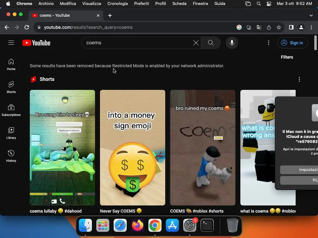Open Terminal from the Dock
Viewport: 318px width, 238px height.
pyautogui.click(x=207, y=225)
